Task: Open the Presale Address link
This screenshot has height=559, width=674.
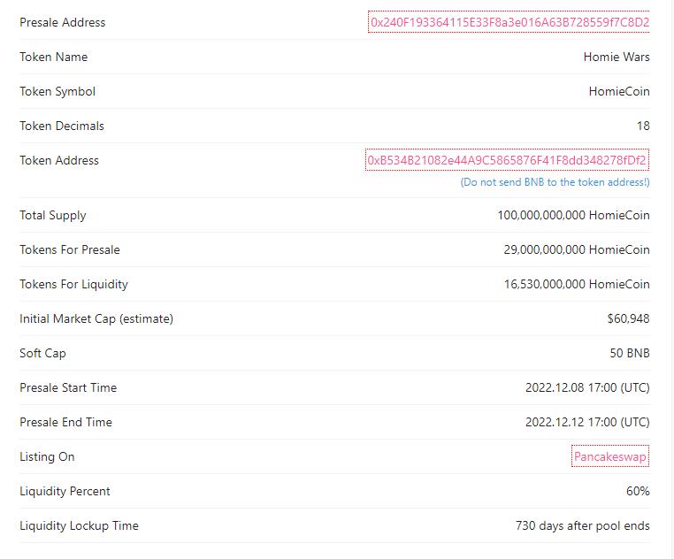Action: (509, 22)
